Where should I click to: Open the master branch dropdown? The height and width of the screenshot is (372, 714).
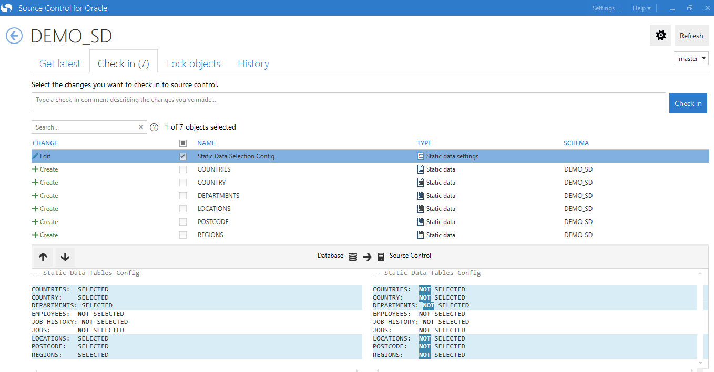click(691, 58)
